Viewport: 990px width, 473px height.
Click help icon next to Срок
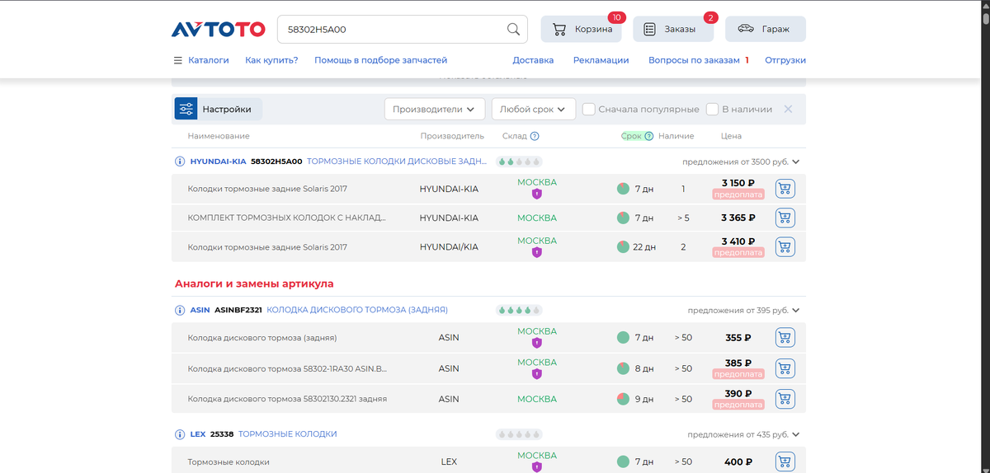[648, 136]
